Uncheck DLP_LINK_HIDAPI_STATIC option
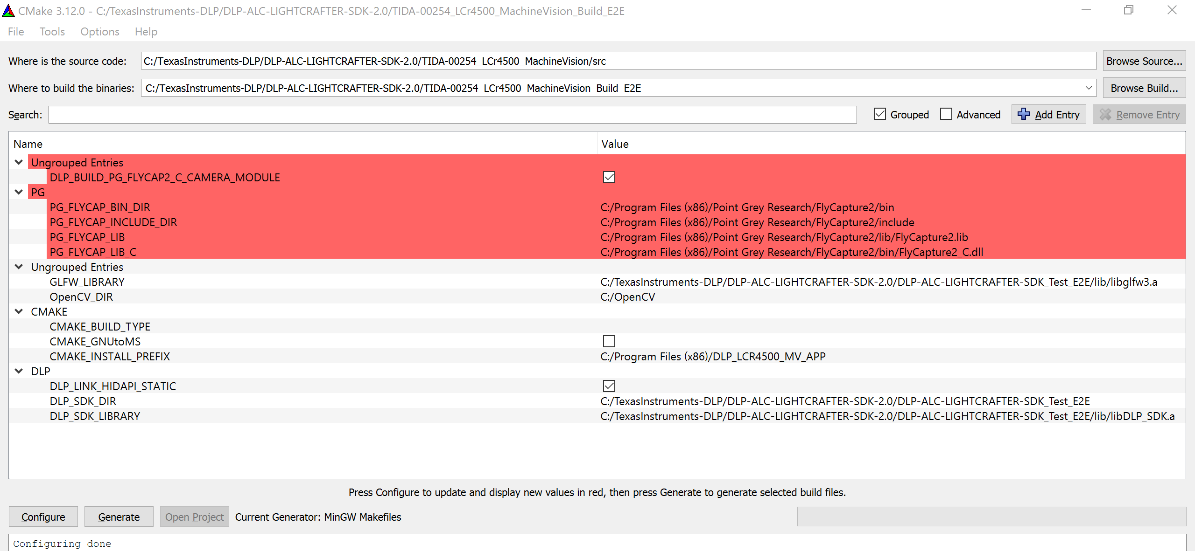Image resolution: width=1195 pixels, height=551 pixels. tap(609, 386)
